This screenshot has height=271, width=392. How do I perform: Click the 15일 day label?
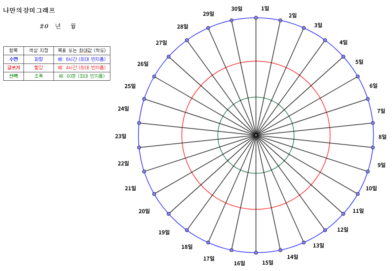(x=268, y=263)
